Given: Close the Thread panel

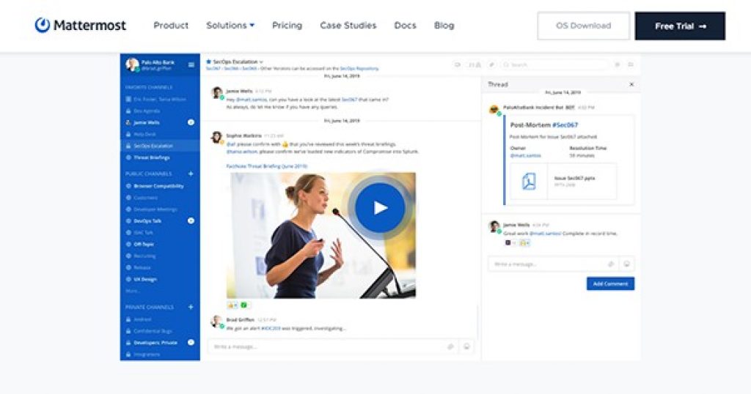Looking at the screenshot, I should coord(631,85).
